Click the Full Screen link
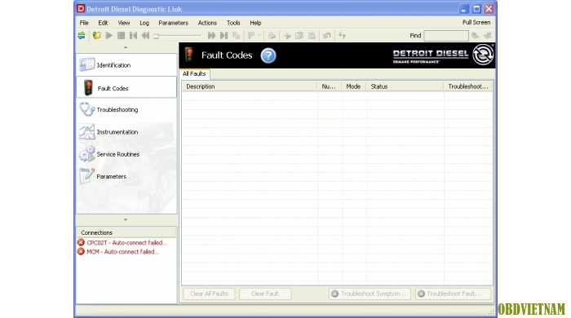 tap(476, 22)
